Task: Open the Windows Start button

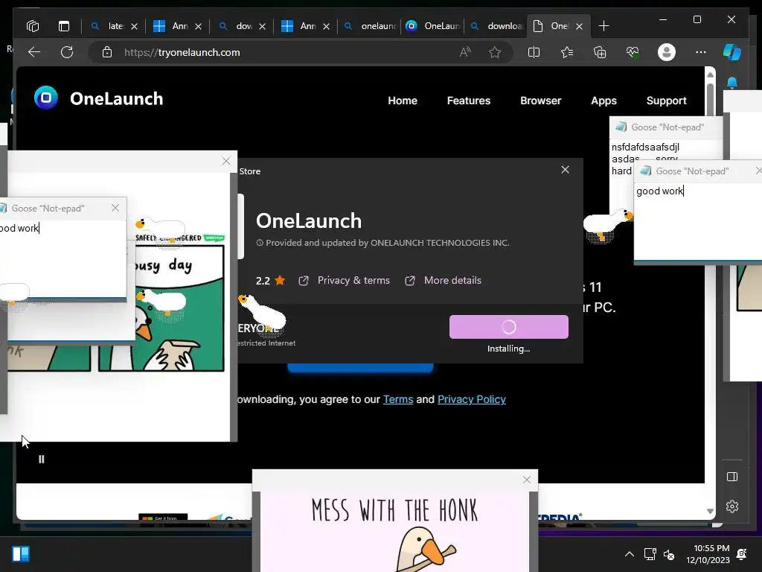Action: pyautogui.click(x=20, y=554)
